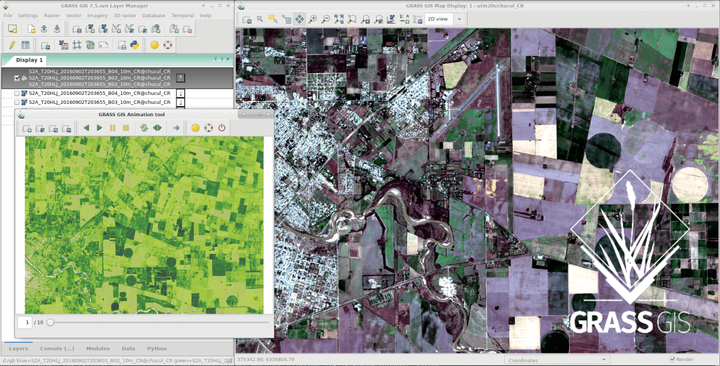Click the frame number input field
This screenshot has height=366, width=720.
click(24, 322)
